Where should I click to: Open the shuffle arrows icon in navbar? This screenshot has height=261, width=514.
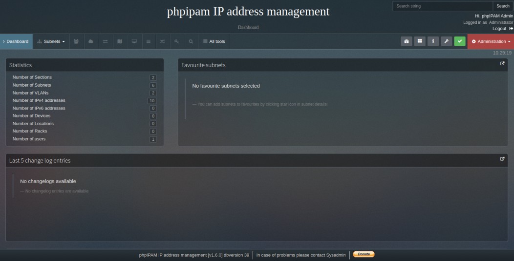[x=162, y=41]
